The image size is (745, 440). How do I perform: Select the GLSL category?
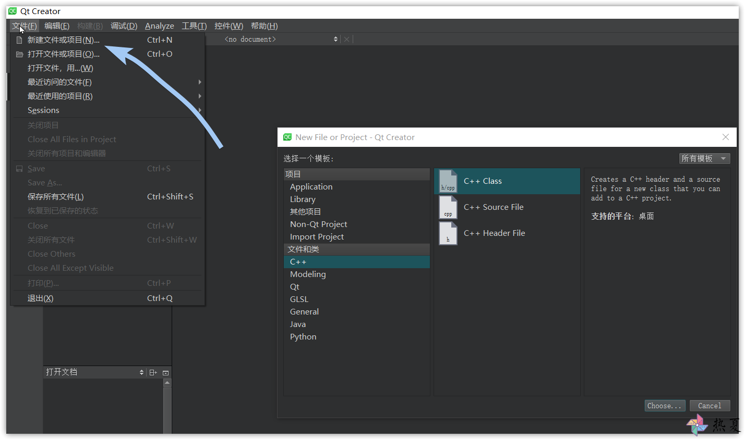point(357,299)
